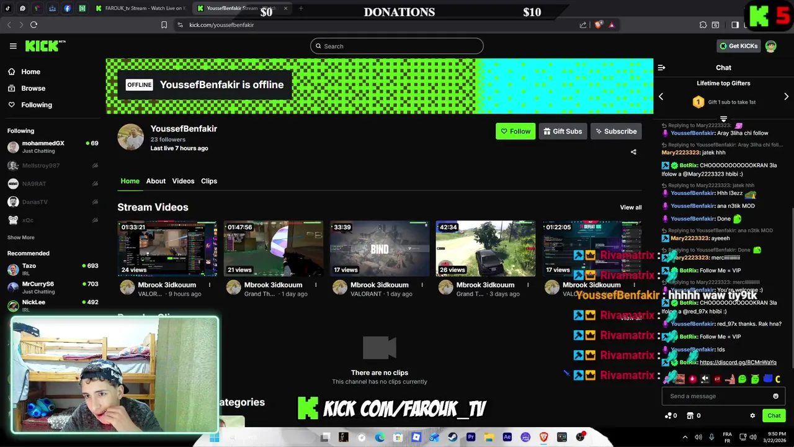Image resolution: width=794 pixels, height=447 pixels.
Task: Select the channel Home tab
Action: coord(130,181)
